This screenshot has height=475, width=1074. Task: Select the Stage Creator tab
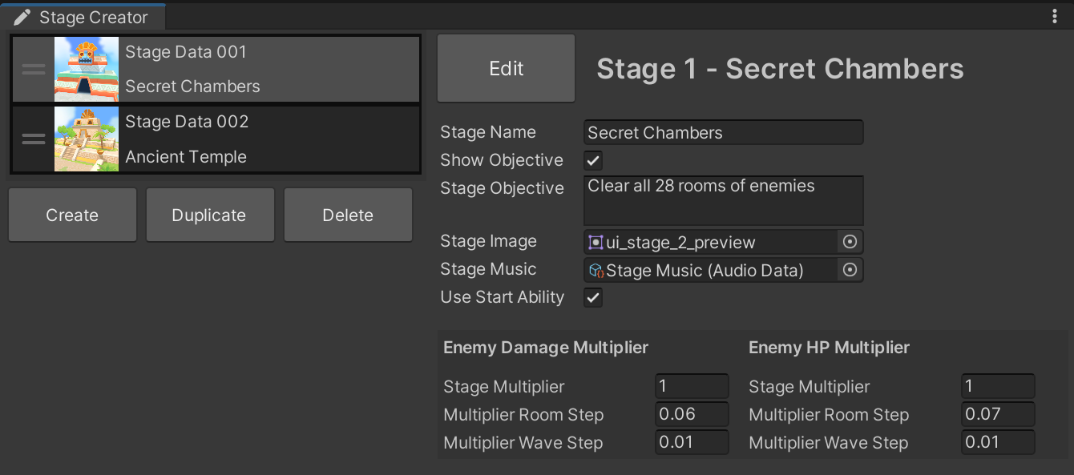click(x=93, y=17)
